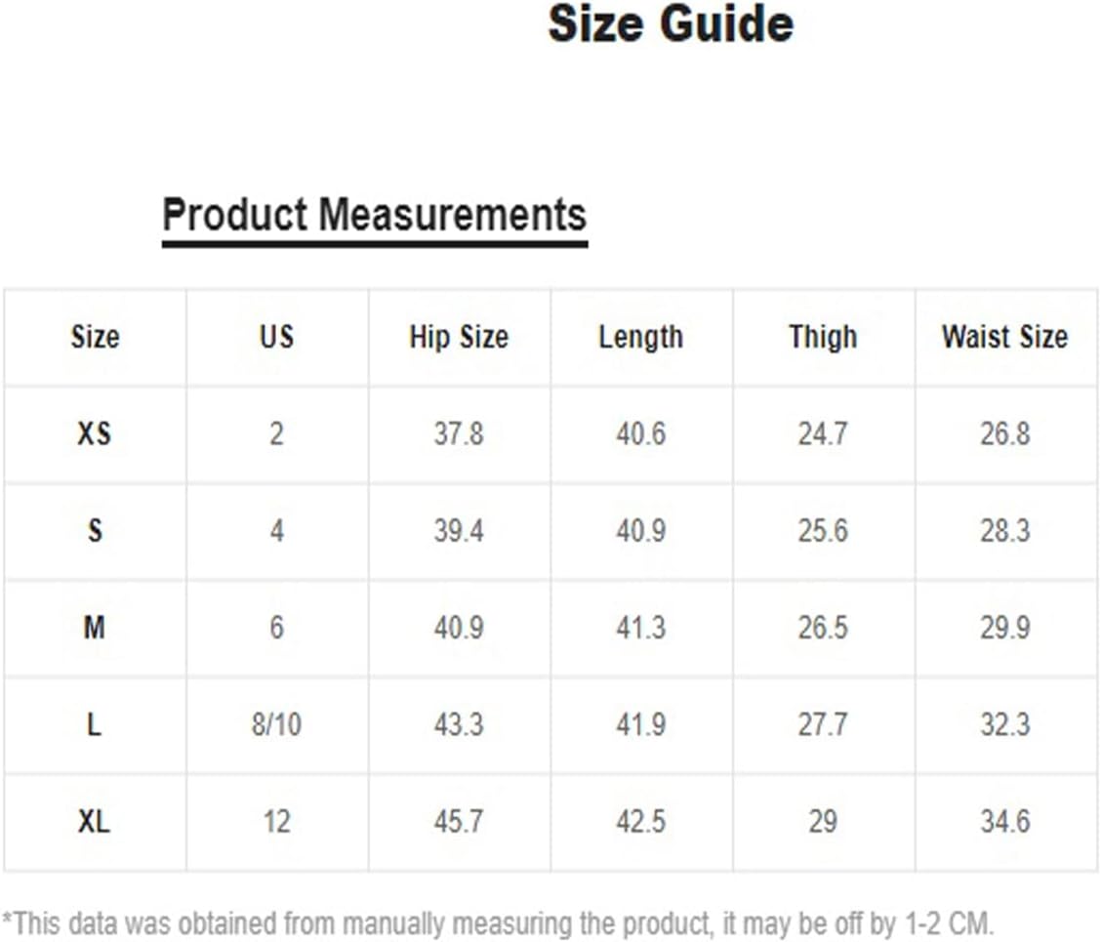
Task: Select the Product Measurements heading
Action: point(375,214)
